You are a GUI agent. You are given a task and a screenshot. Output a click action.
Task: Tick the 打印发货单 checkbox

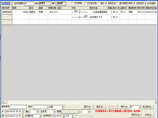(x=85, y=3)
